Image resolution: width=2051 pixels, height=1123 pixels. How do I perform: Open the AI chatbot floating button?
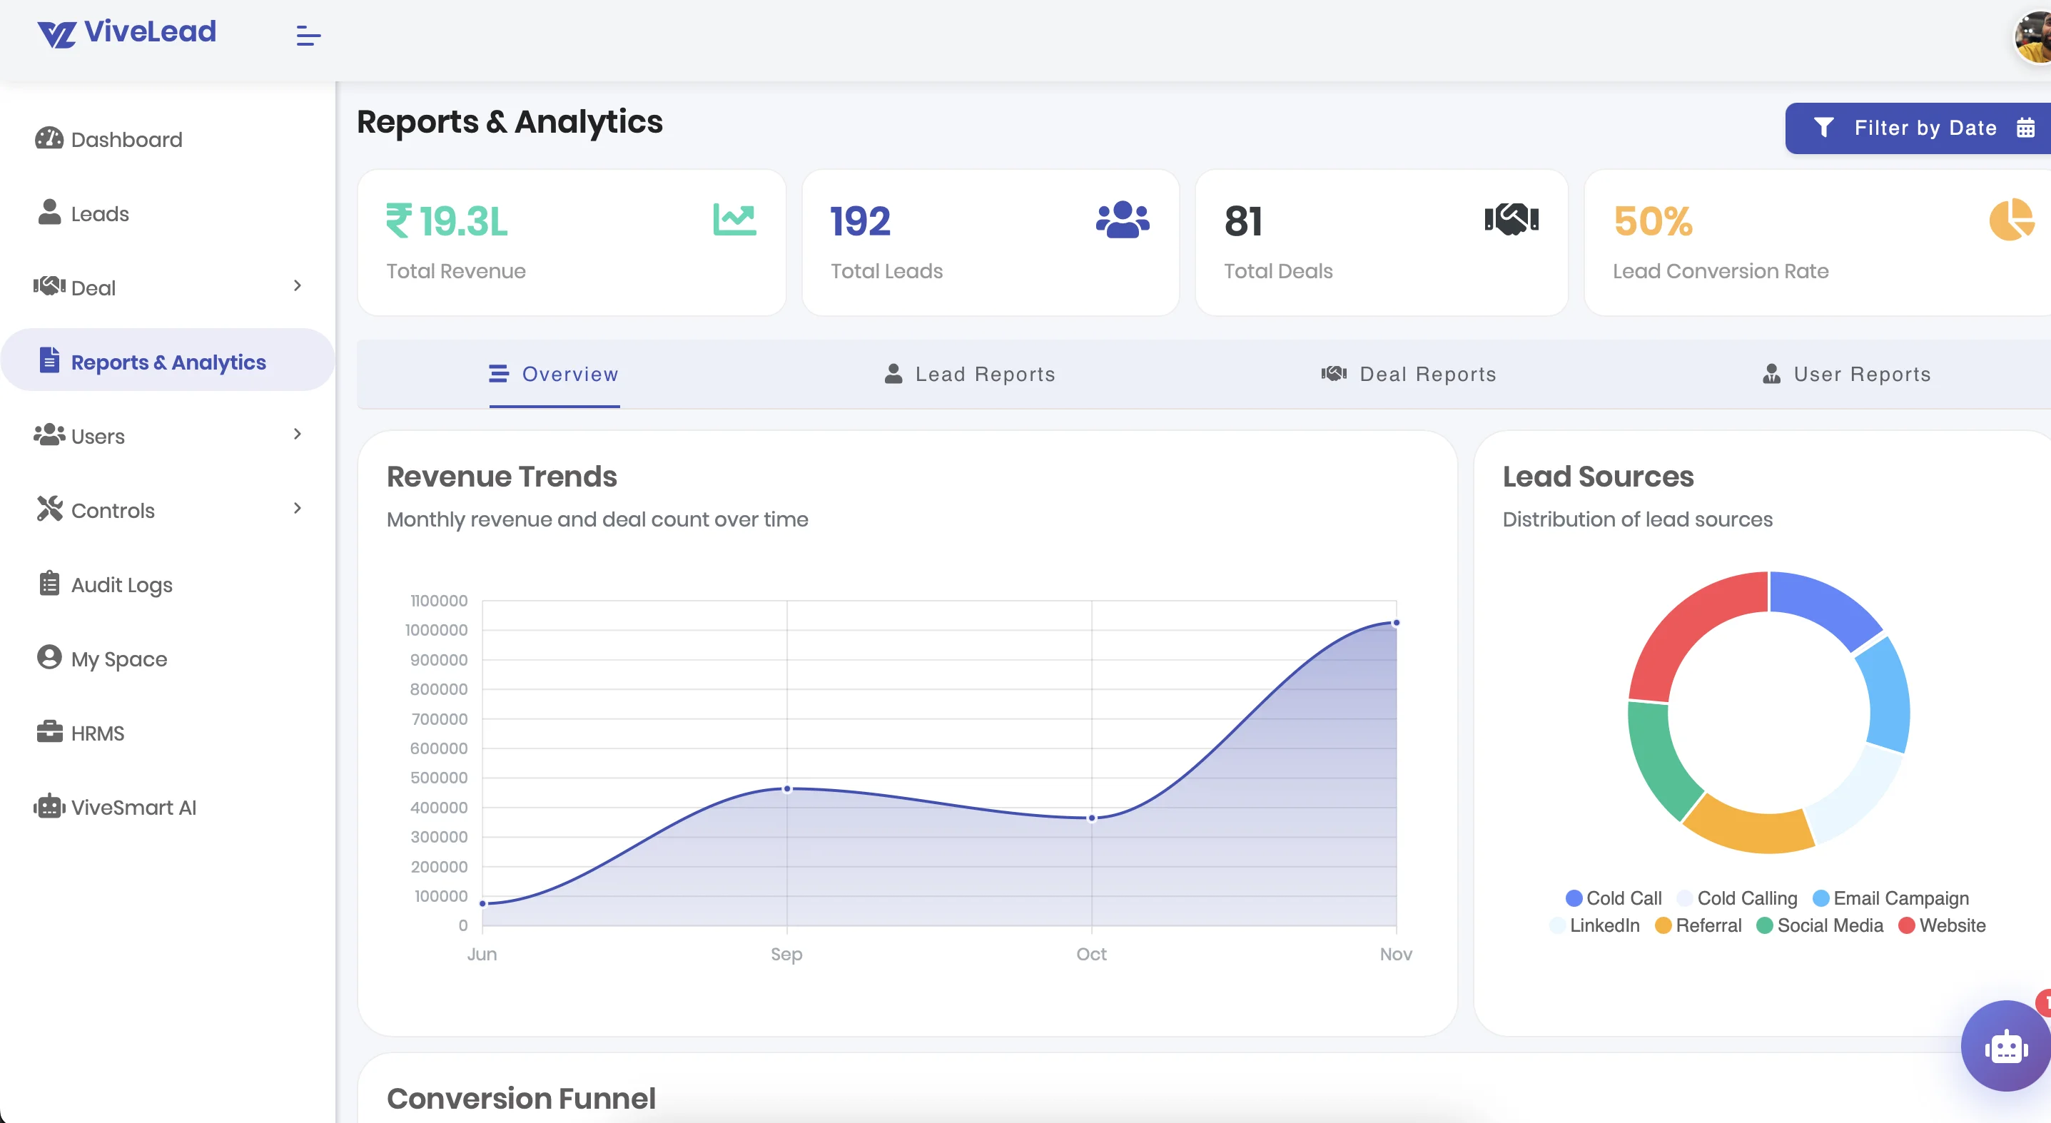pos(2005,1046)
